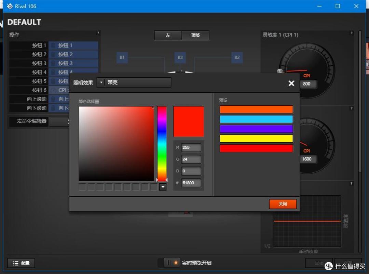Click the 按钮 6 row label
The image size is (369, 274).
[39, 90]
